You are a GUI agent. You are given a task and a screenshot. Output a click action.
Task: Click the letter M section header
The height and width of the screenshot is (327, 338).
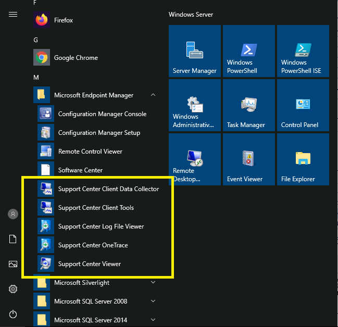36,78
